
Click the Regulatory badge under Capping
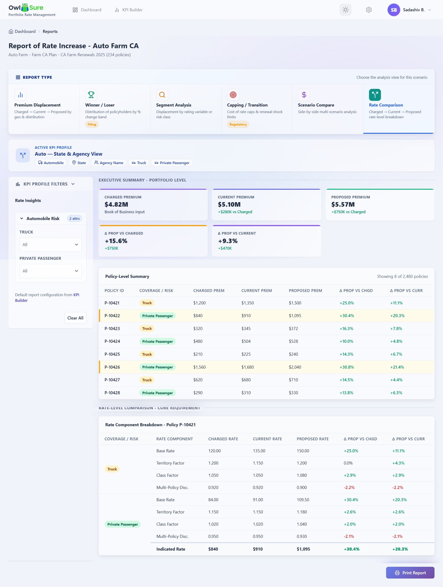[x=238, y=124]
